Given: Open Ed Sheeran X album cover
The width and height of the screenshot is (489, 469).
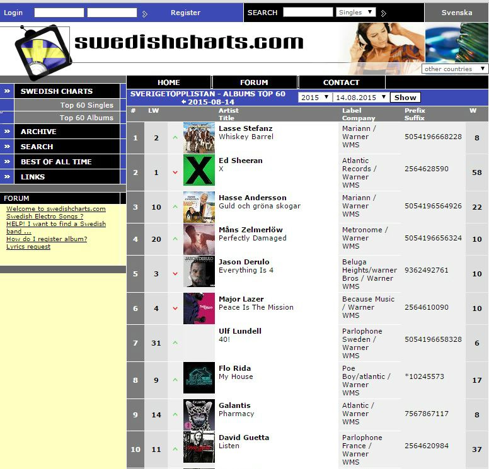Looking at the screenshot, I should coord(198,171).
